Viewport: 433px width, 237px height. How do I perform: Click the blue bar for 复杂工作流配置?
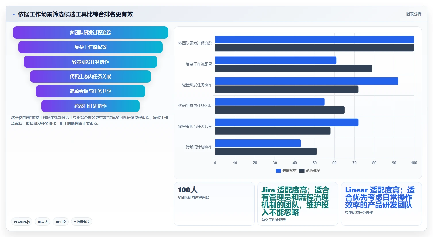pyautogui.click(x=276, y=60)
